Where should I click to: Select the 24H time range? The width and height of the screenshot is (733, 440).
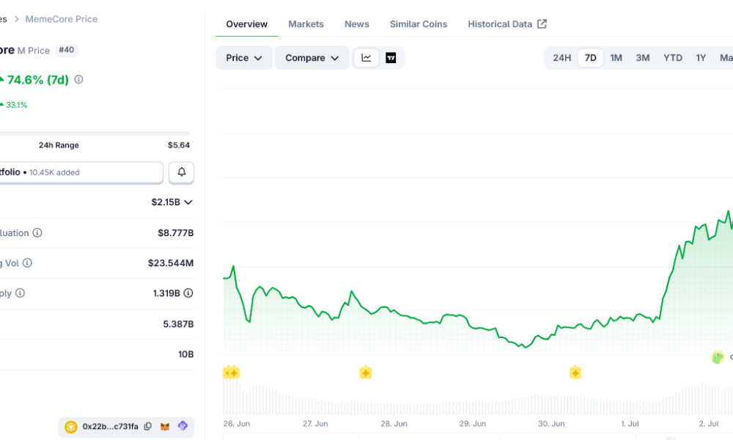[x=562, y=58]
